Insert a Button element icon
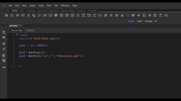 pyautogui.click(x=100, y=15)
